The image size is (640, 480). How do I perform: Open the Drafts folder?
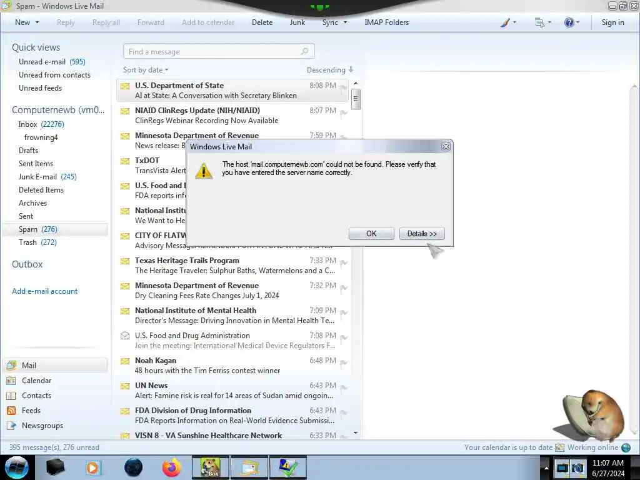coord(28,150)
